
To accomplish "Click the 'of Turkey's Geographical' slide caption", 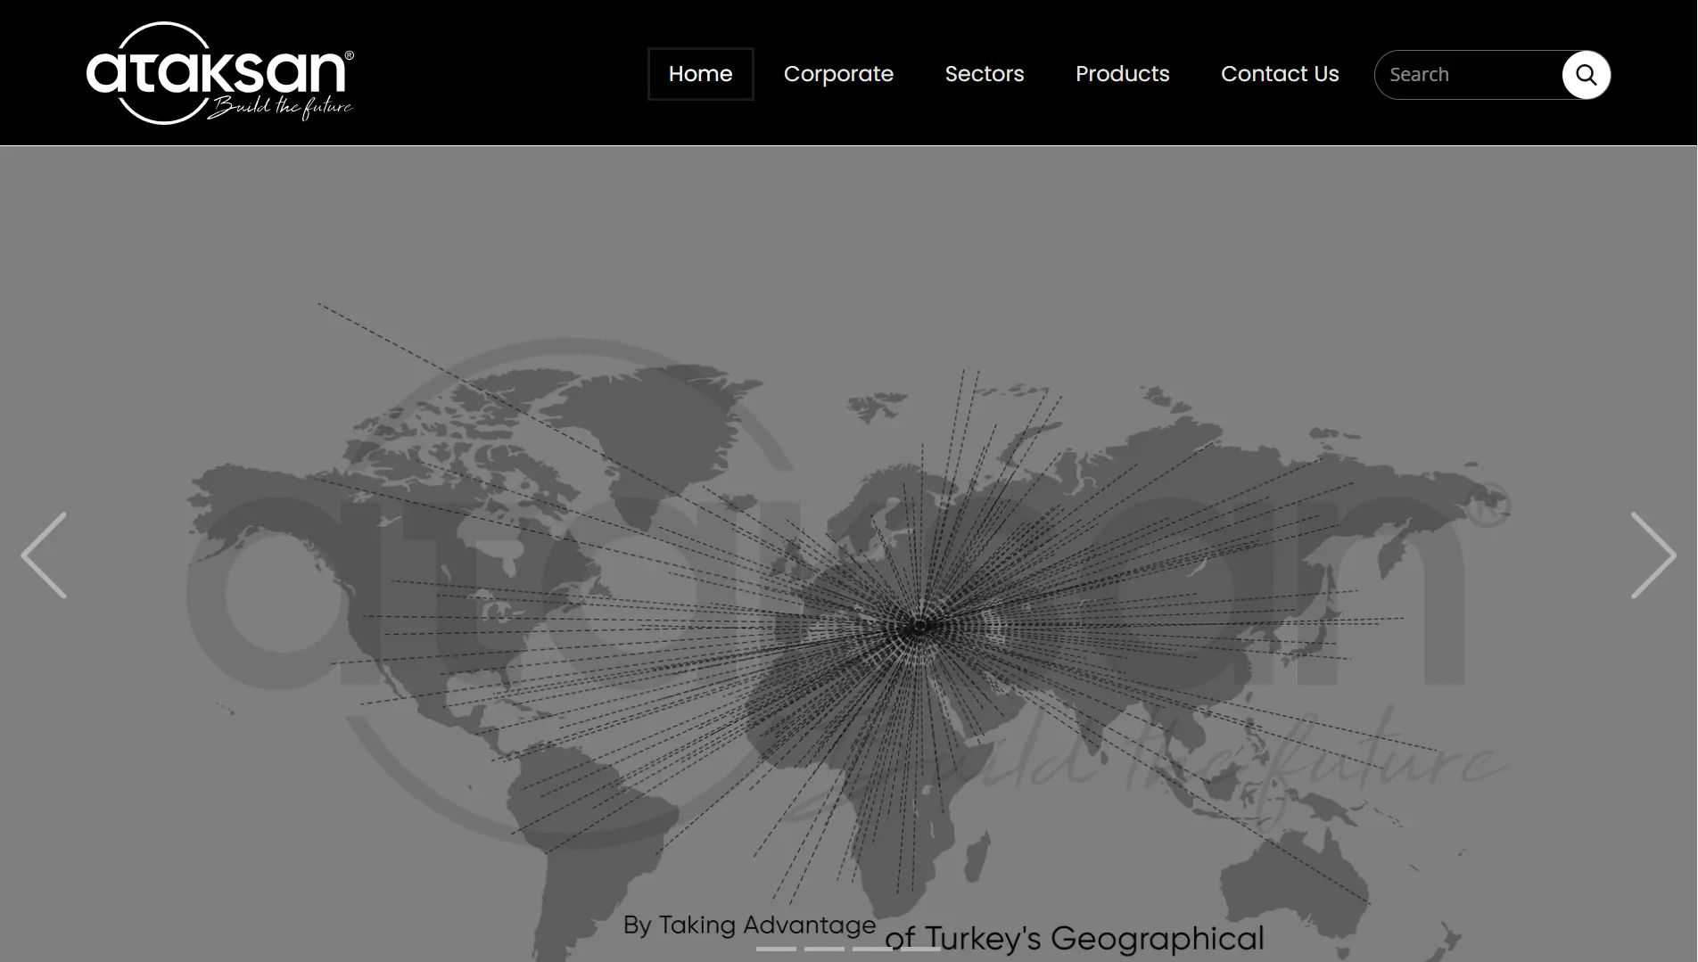I will pos(1074,938).
